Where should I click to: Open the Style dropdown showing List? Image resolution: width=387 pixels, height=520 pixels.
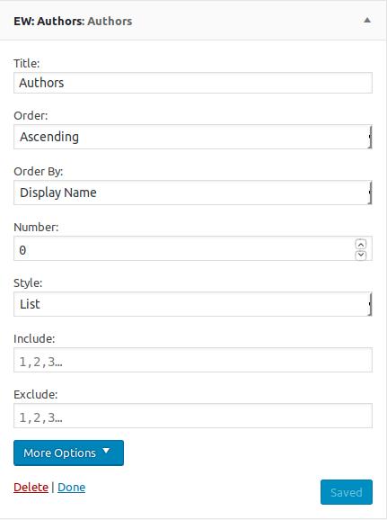coord(193,304)
